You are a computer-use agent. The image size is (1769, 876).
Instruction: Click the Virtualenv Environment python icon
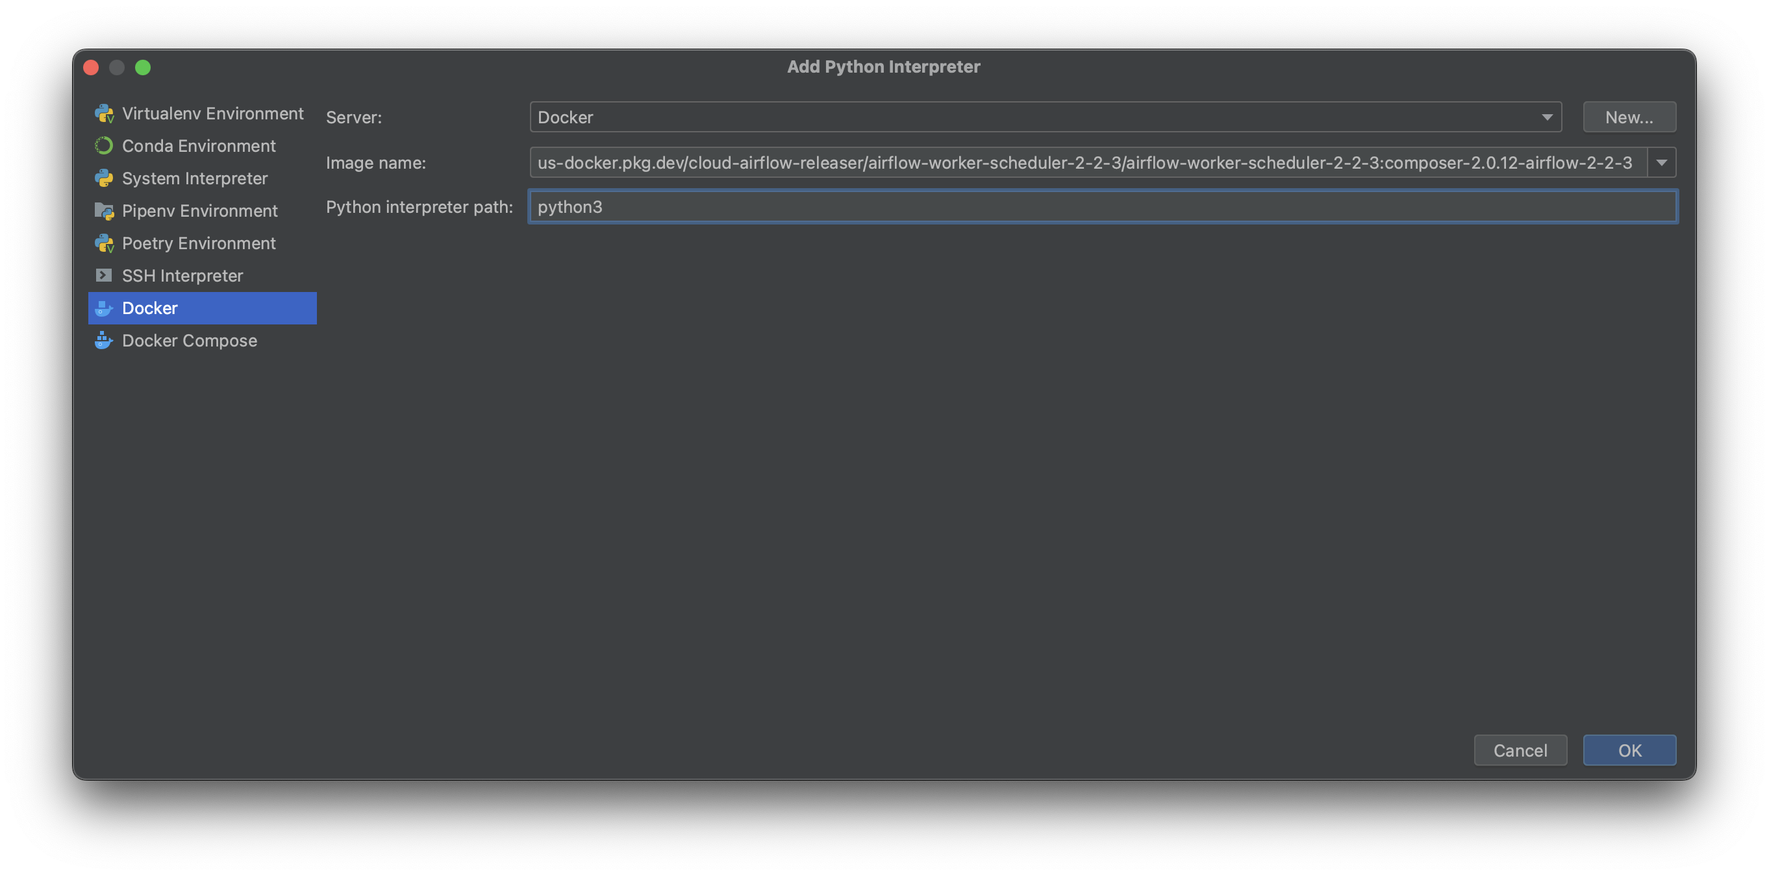point(104,114)
